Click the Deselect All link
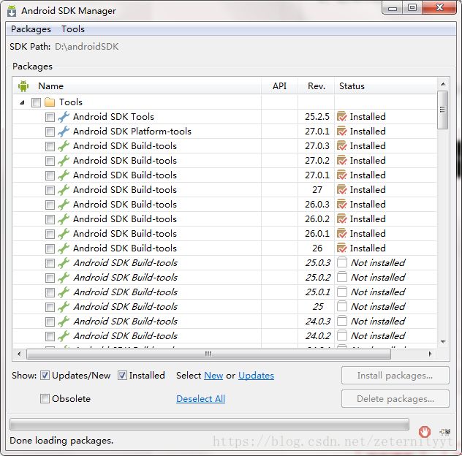462x456 pixels. (x=200, y=399)
